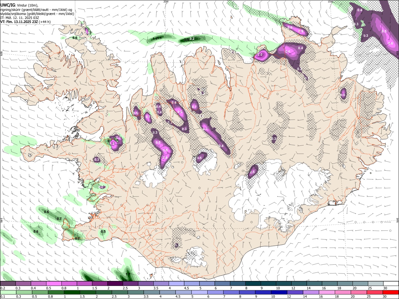Pick the dark teal 8–9 snow scale swatch
This screenshot has width=399, height=299.
pyautogui.click(x=253, y=284)
